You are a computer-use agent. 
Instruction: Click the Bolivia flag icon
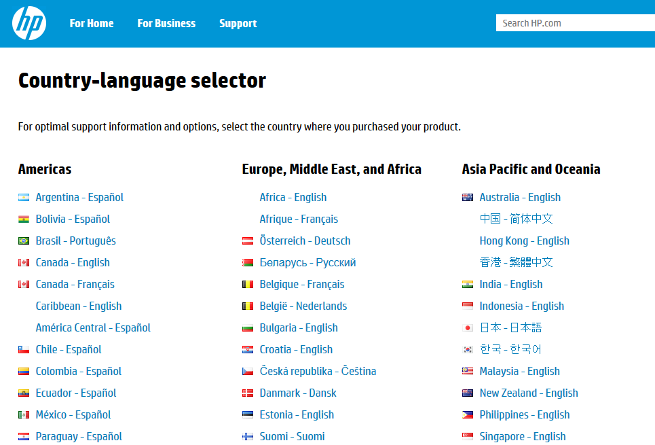24,219
